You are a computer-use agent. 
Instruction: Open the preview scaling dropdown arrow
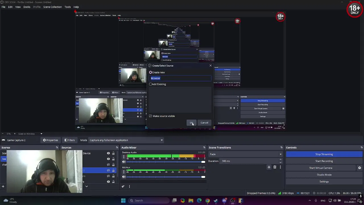pos(41,134)
